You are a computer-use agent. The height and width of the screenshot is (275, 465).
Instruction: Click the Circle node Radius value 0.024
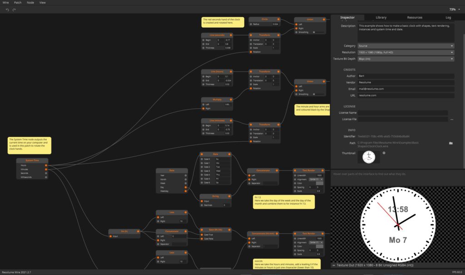[x=275, y=24]
